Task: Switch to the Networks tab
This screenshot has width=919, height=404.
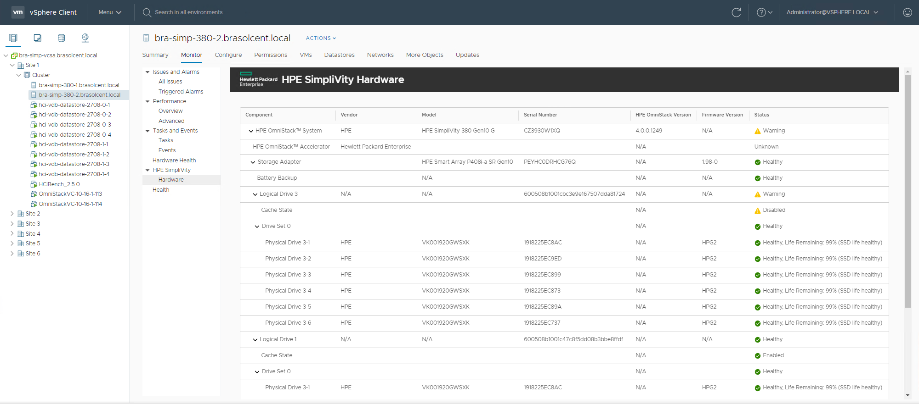Action: coord(380,55)
